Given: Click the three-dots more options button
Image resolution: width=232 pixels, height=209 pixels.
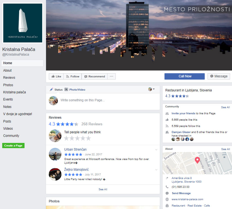Looking at the screenshot, I should 111,77.
